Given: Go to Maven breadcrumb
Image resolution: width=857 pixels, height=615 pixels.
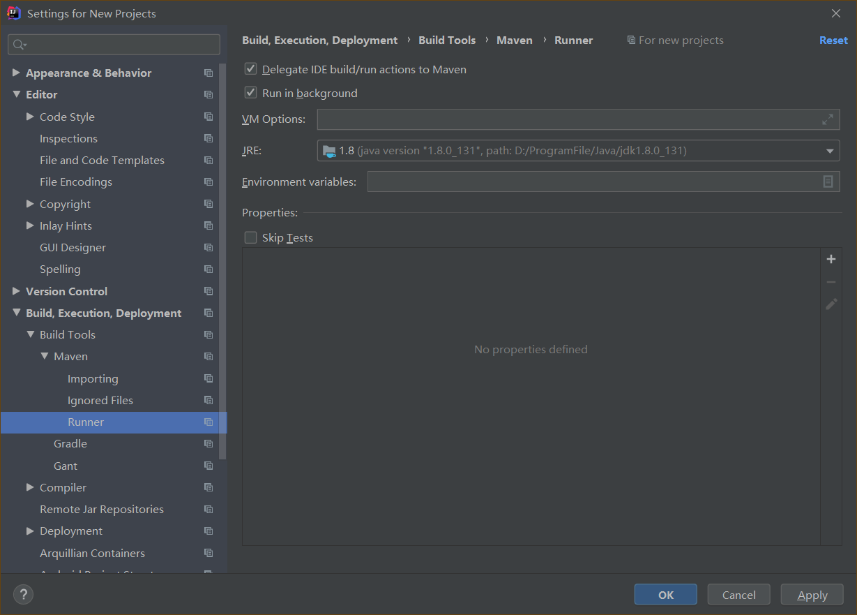Looking at the screenshot, I should (515, 40).
